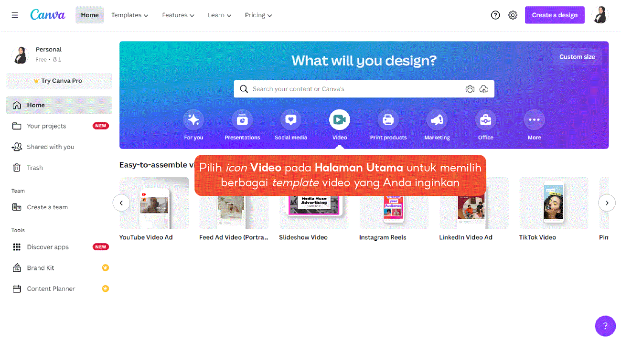This screenshot has height=342, width=621.
Task: Expand the Templates dropdown menu
Action: coord(129,15)
